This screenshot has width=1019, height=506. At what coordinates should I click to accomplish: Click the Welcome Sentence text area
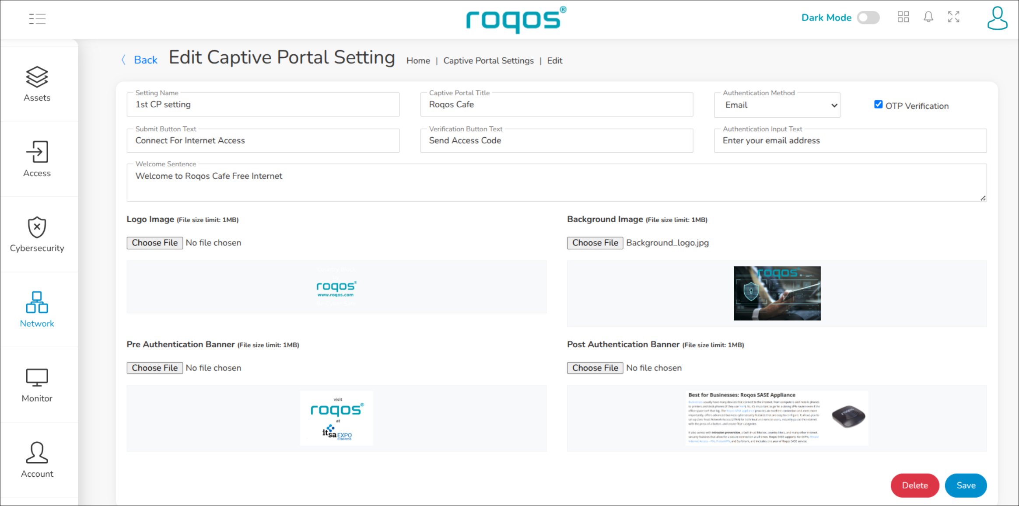click(556, 183)
